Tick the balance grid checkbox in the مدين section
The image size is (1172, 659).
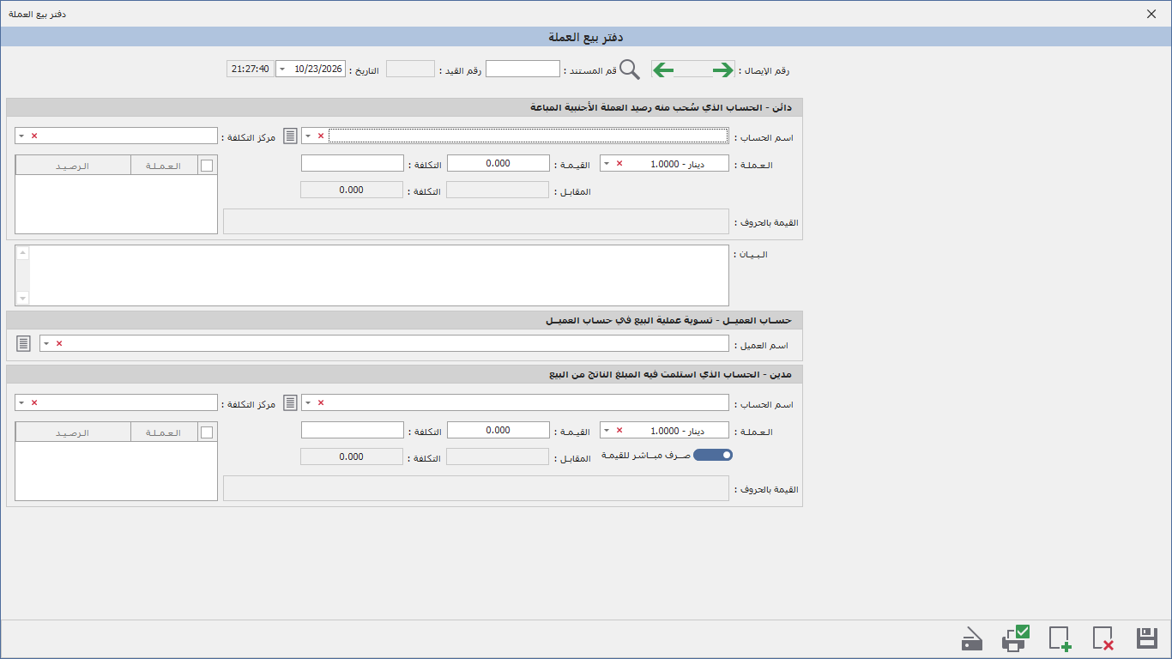207,432
